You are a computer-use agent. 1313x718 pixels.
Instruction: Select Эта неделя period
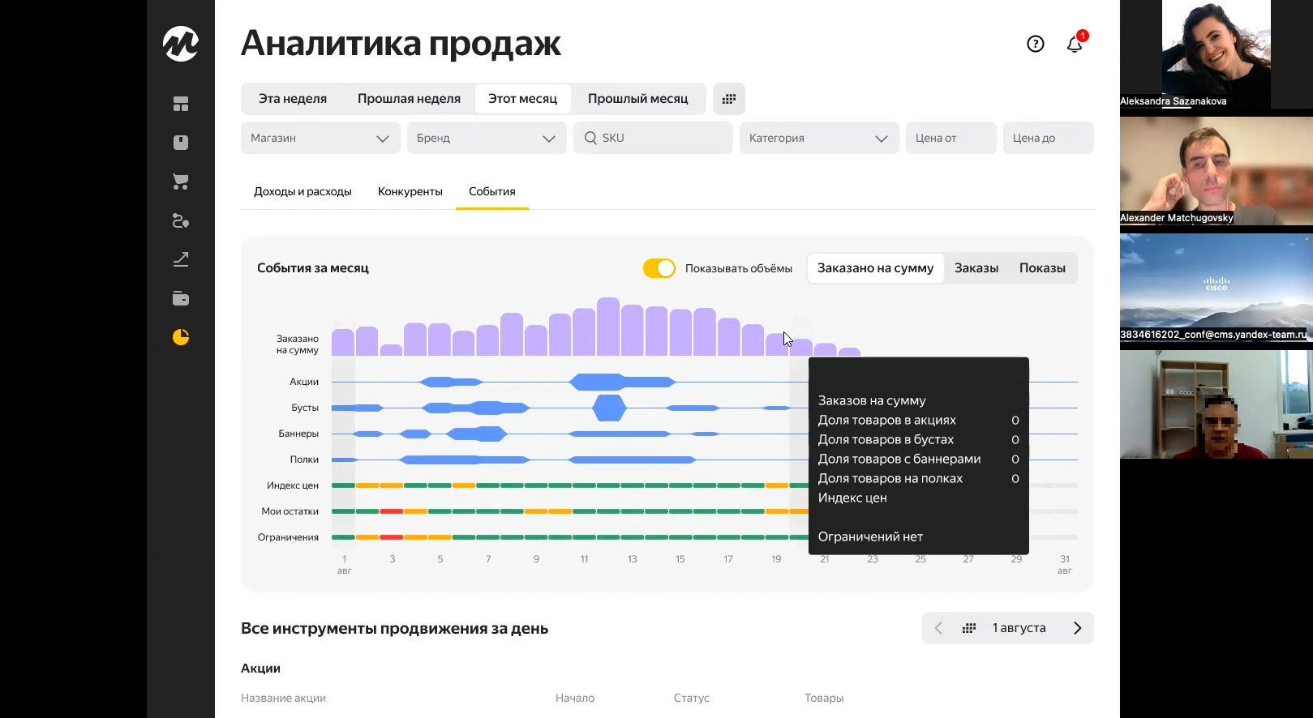293,99
